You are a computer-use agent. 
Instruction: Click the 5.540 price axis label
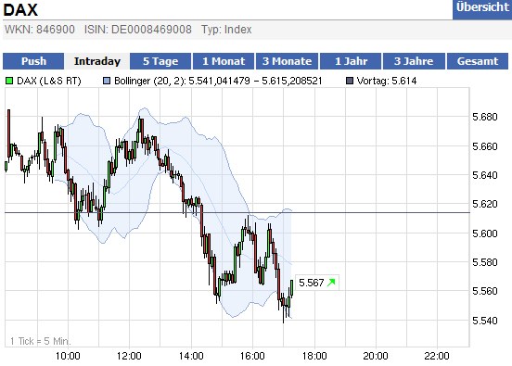pyautogui.click(x=485, y=321)
